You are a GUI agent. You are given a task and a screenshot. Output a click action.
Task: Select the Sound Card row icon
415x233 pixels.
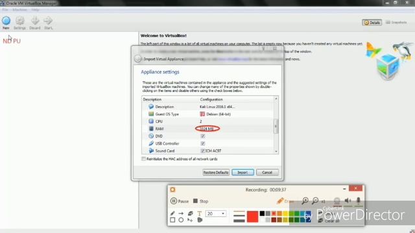(x=151, y=151)
